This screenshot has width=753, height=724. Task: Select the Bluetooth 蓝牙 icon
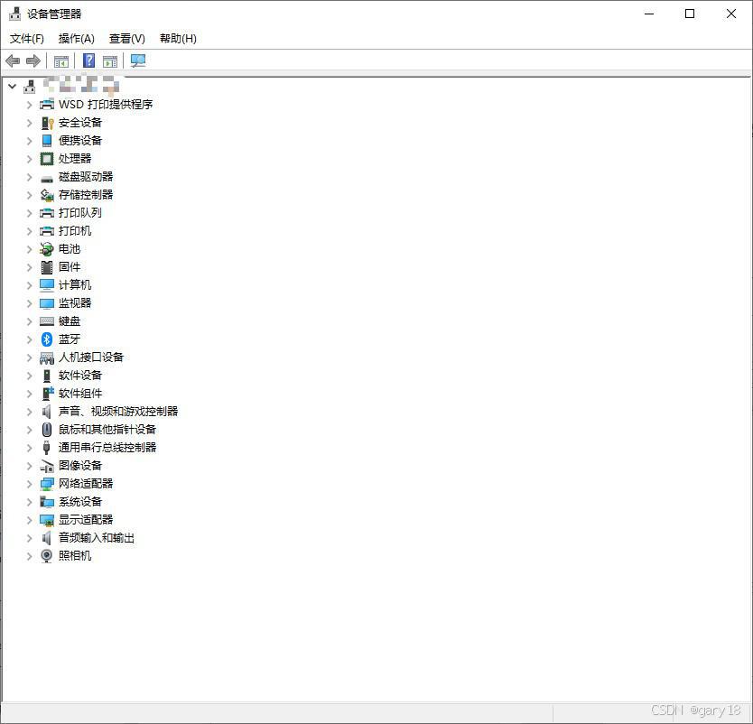pyautogui.click(x=47, y=339)
